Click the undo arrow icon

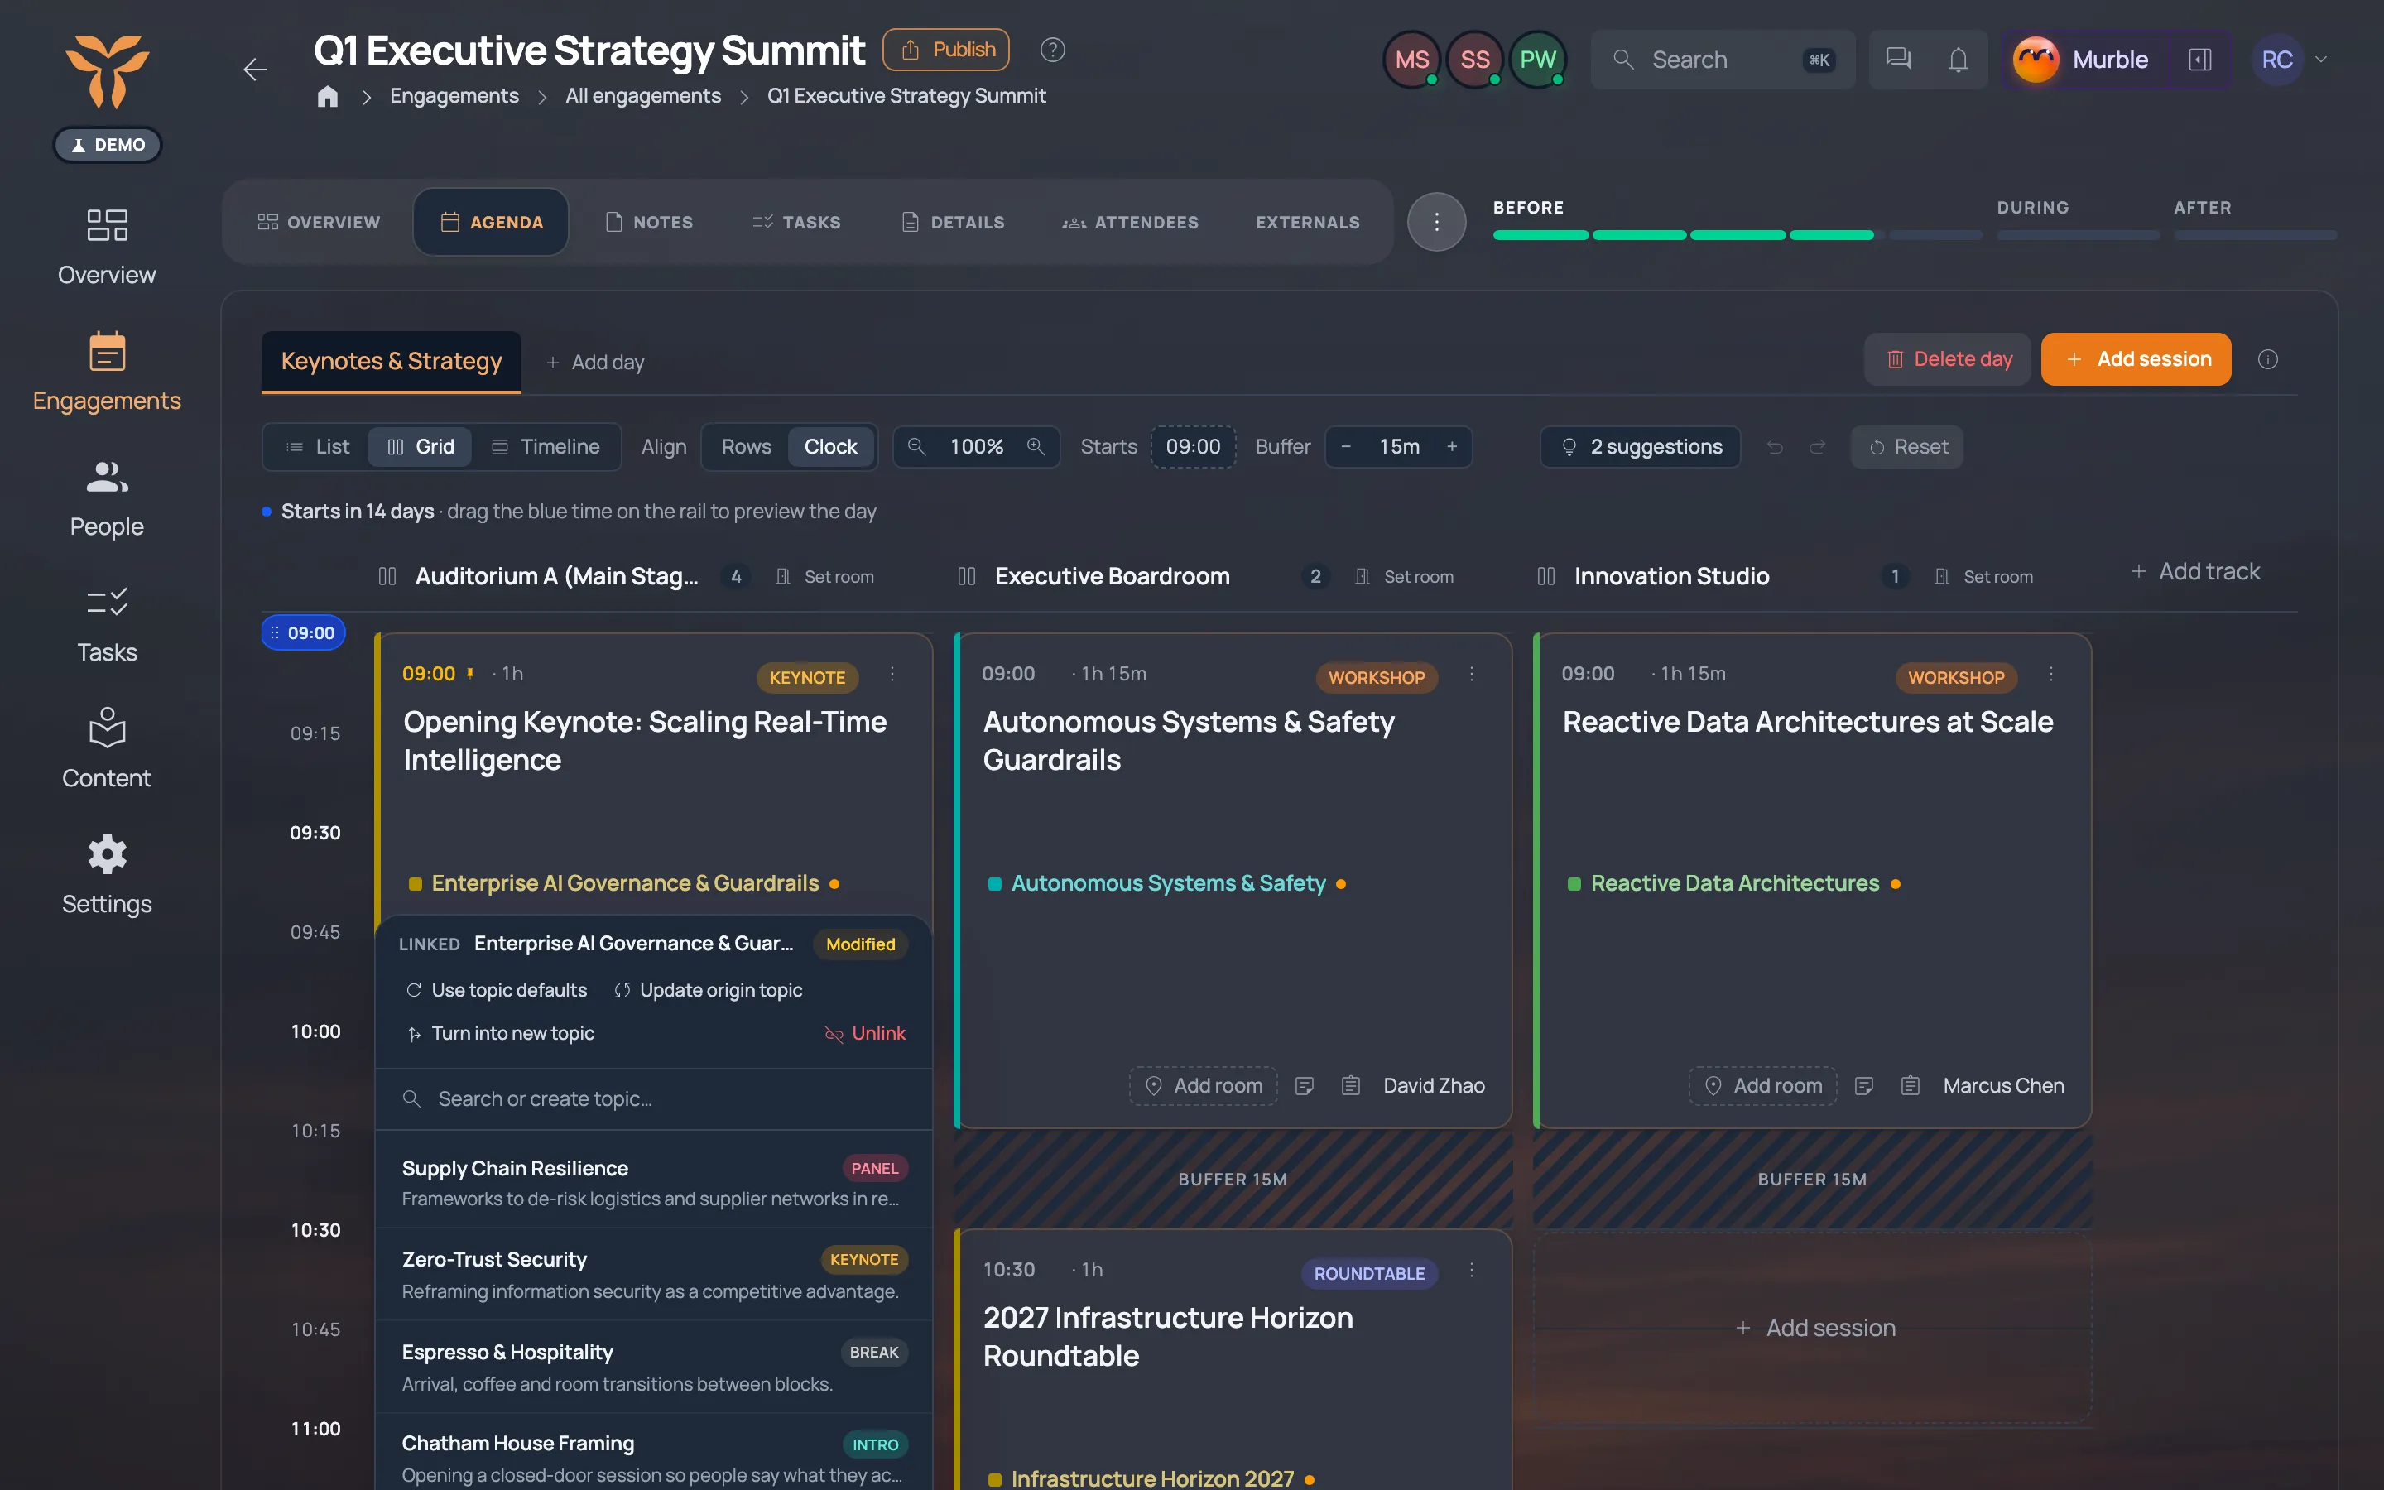(x=1776, y=446)
